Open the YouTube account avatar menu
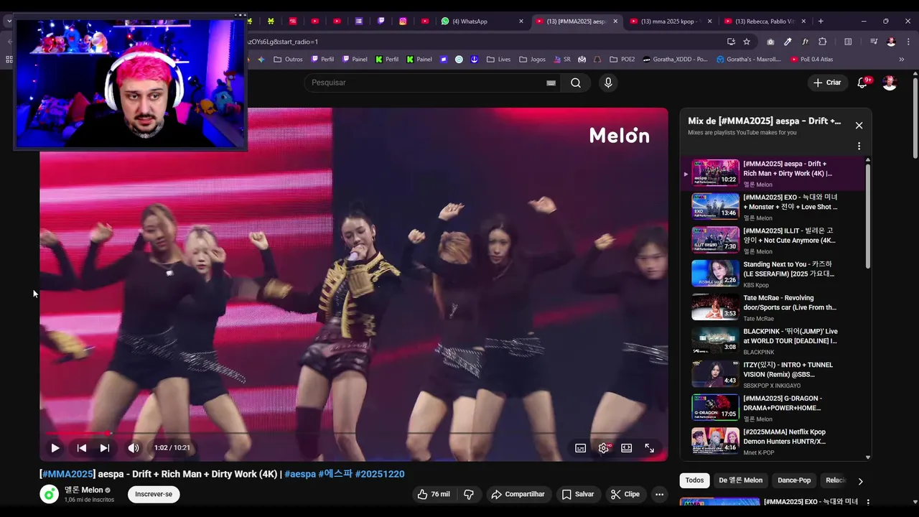919x517 pixels. (890, 83)
